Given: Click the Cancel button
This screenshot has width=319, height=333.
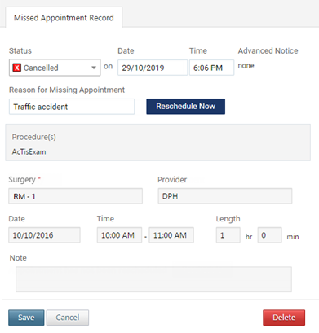Looking at the screenshot, I should tap(68, 318).
